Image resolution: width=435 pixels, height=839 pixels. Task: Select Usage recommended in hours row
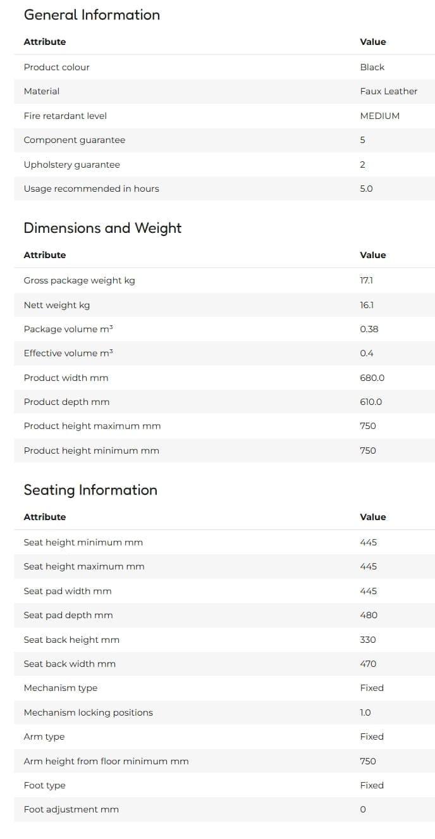[224, 189]
